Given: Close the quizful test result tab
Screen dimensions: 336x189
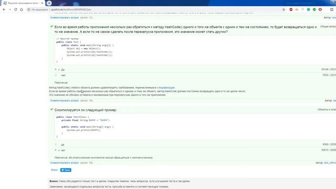Looking at the screenshot, I should (x=42, y=3).
